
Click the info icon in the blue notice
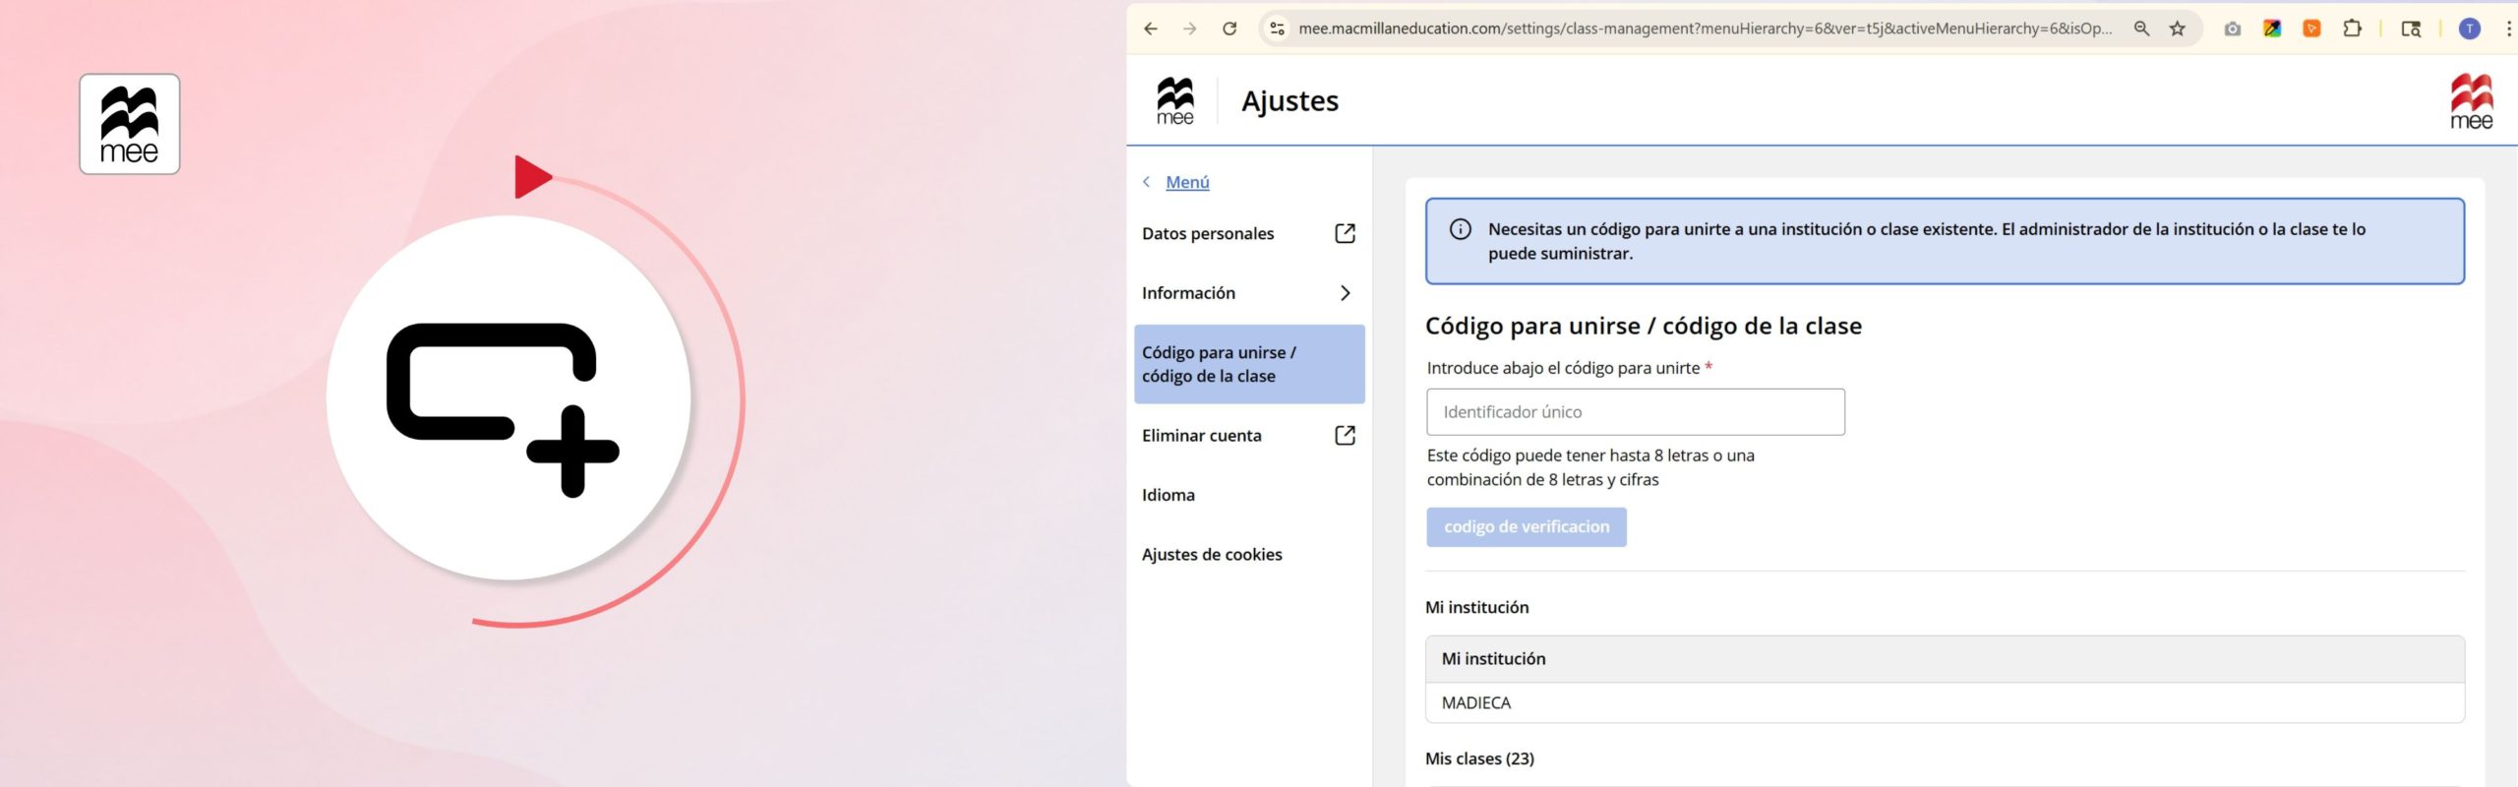[x=1461, y=229]
